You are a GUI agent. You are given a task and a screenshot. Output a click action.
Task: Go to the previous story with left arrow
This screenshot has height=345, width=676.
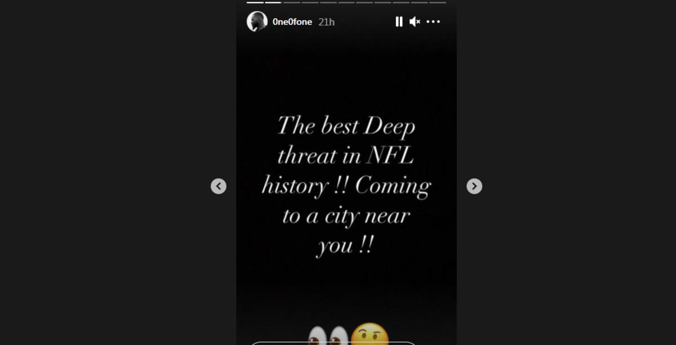pyautogui.click(x=219, y=186)
